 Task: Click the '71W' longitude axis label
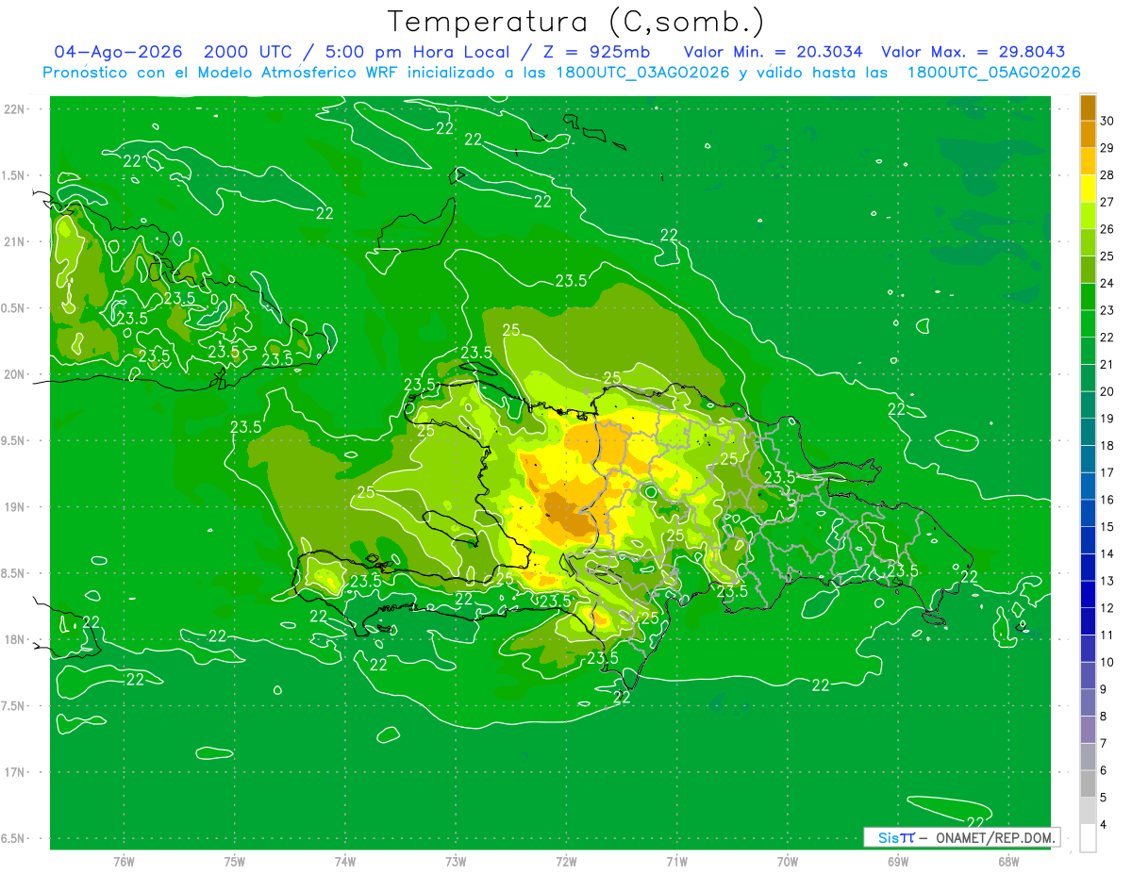coord(676,861)
